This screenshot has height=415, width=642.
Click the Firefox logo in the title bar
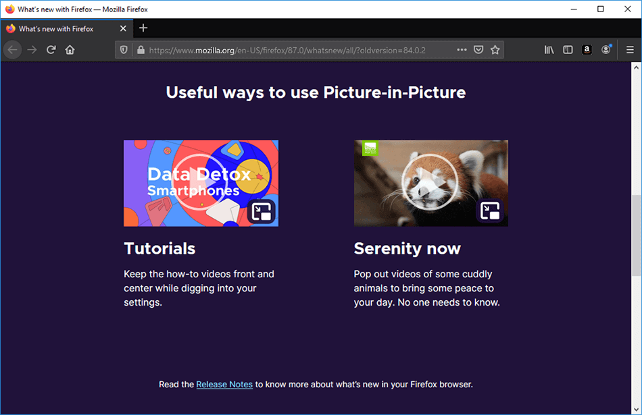[10, 9]
